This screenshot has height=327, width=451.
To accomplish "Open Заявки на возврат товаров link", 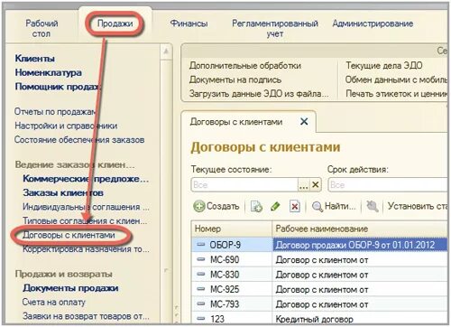I will pos(86,316).
